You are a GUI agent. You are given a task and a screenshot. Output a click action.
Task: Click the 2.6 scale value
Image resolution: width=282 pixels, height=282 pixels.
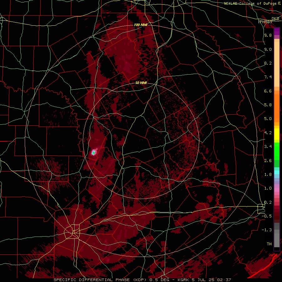pos(268,161)
